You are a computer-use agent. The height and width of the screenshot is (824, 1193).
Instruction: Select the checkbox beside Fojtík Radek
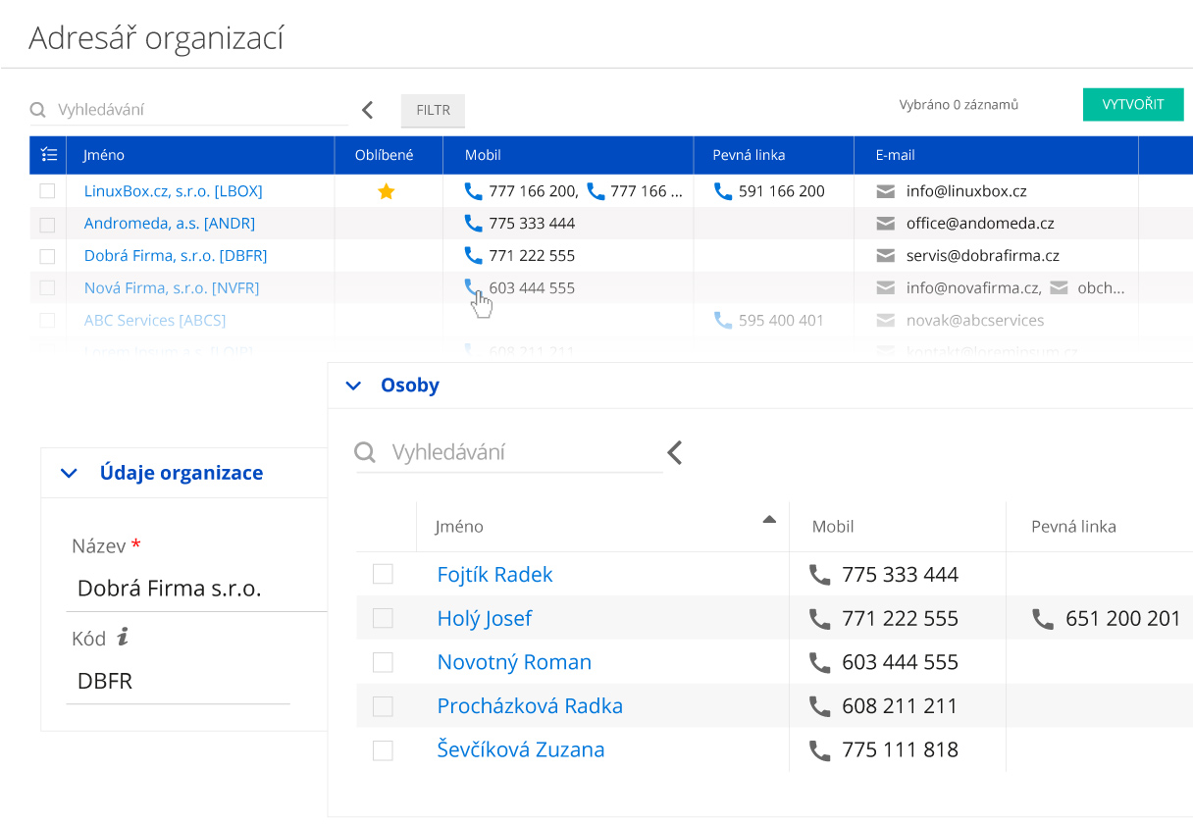pos(383,575)
